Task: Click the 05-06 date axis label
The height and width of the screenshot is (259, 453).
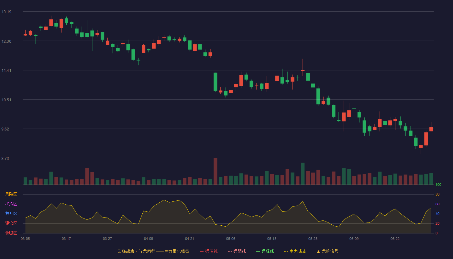Action: click(231, 239)
